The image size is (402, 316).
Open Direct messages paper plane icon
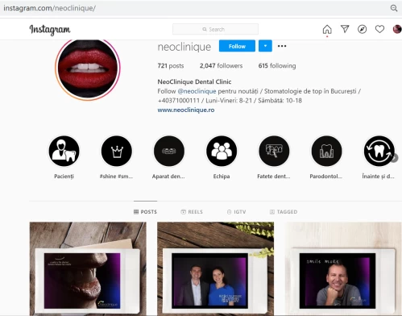345,29
